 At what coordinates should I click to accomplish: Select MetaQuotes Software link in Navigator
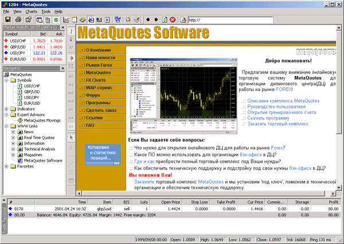pos(43,161)
